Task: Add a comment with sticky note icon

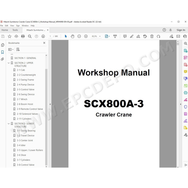Action: tap(125, 36)
